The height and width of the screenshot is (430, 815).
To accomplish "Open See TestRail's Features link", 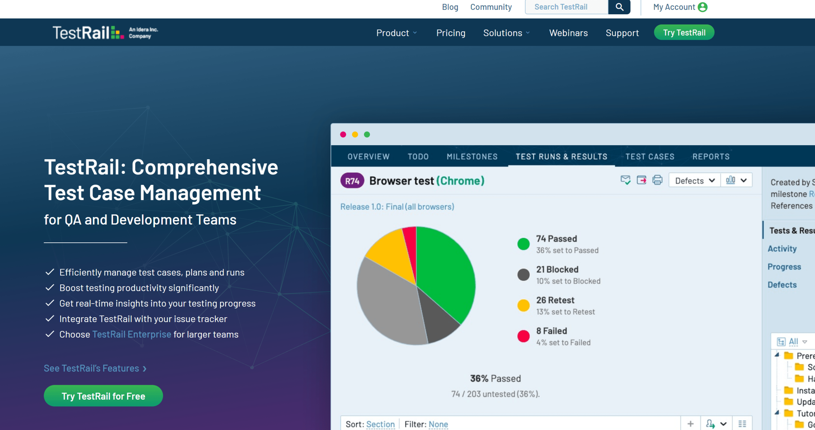I will [x=95, y=369].
